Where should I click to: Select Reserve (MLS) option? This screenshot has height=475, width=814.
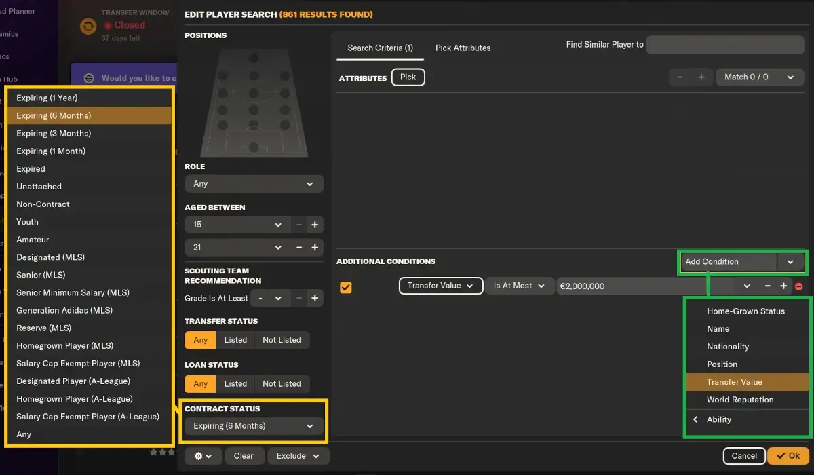(89, 328)
